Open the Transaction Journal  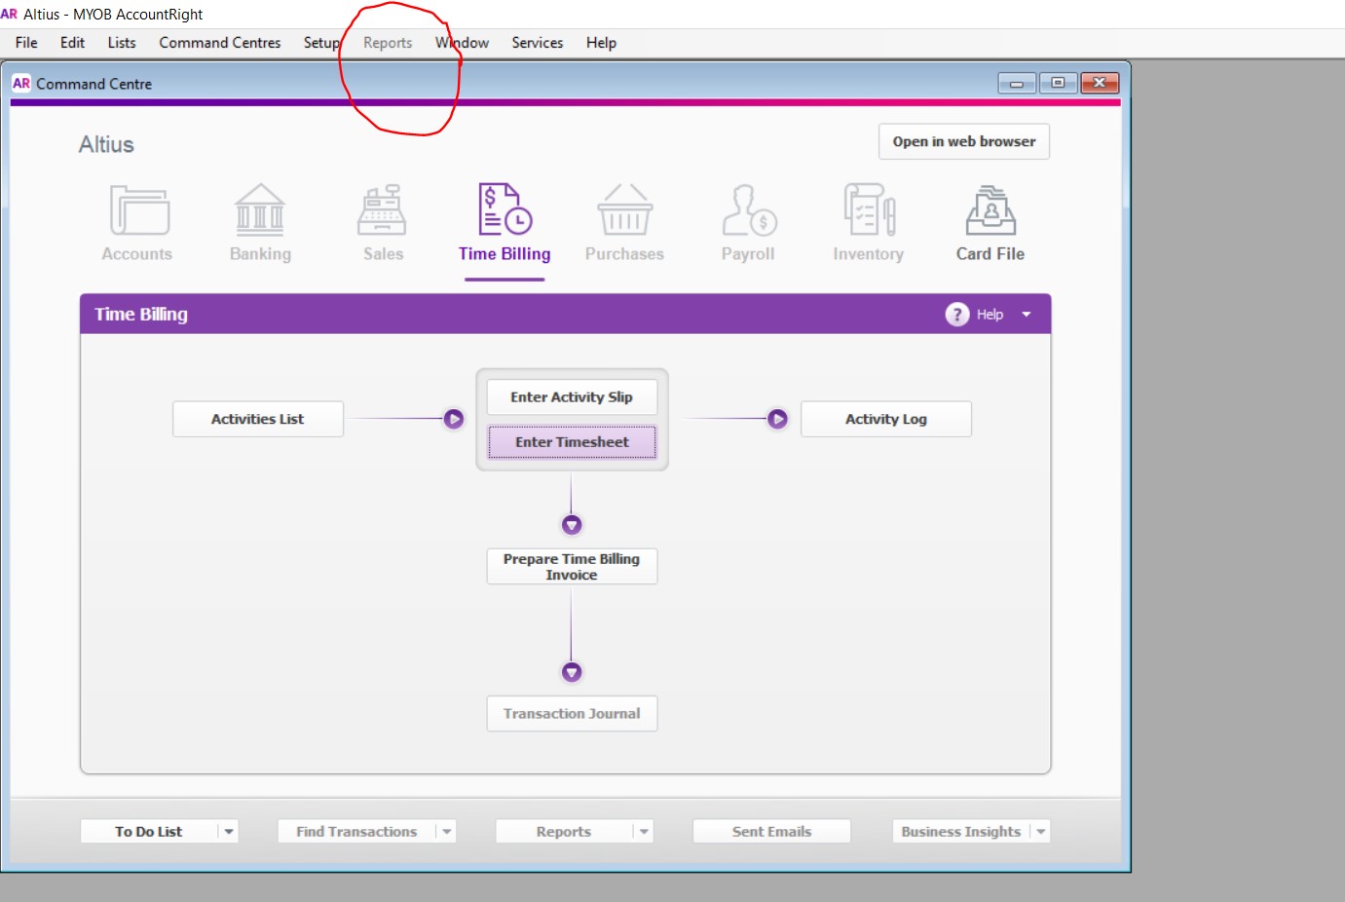click(572, 713)
